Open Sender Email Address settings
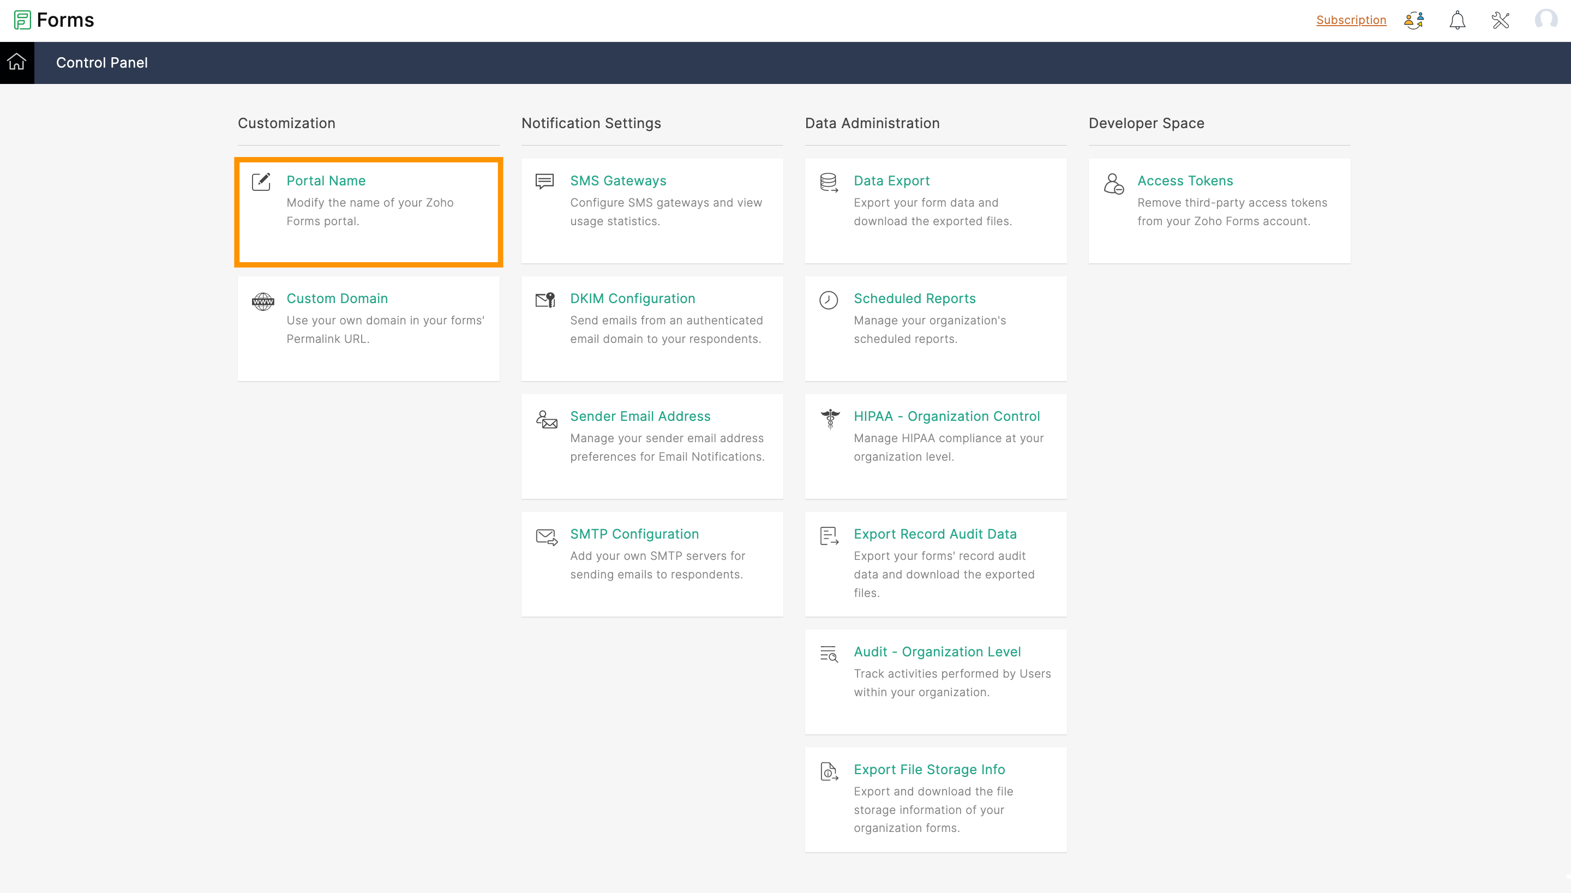This screenshot has width=1571, height=893. pyautogui.click(x=640, y=416)
